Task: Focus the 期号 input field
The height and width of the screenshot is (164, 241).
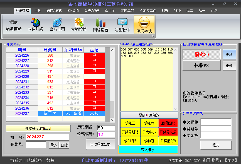Action: 47,137
